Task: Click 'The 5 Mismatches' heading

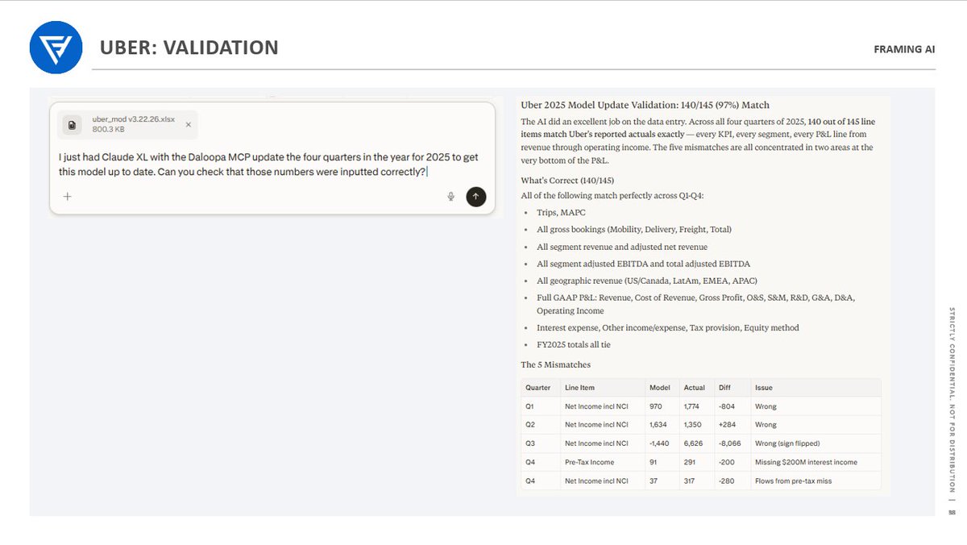Action: click(x=555, y=364)
